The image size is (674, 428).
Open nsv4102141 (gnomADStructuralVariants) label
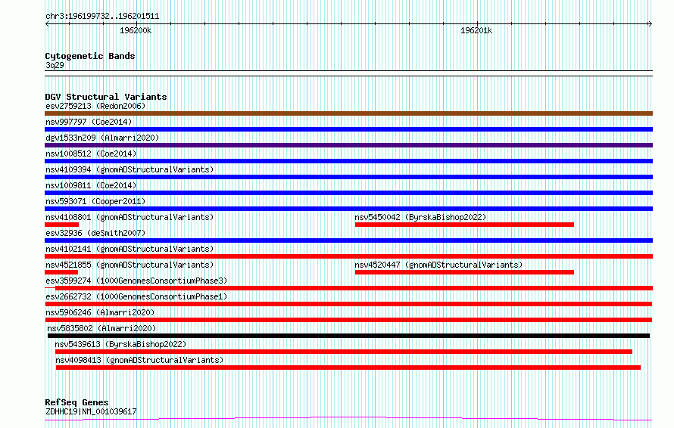coord(129,249)
